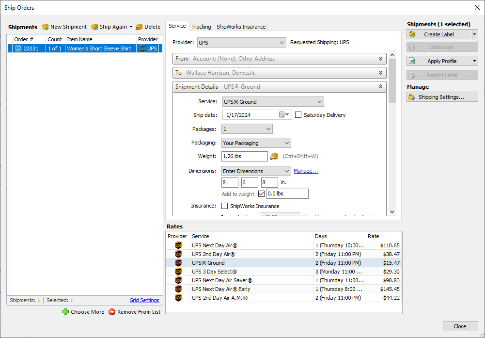Enable ShipWorks Insurance checkbox
485x338 pixels.
click(224, 206)
